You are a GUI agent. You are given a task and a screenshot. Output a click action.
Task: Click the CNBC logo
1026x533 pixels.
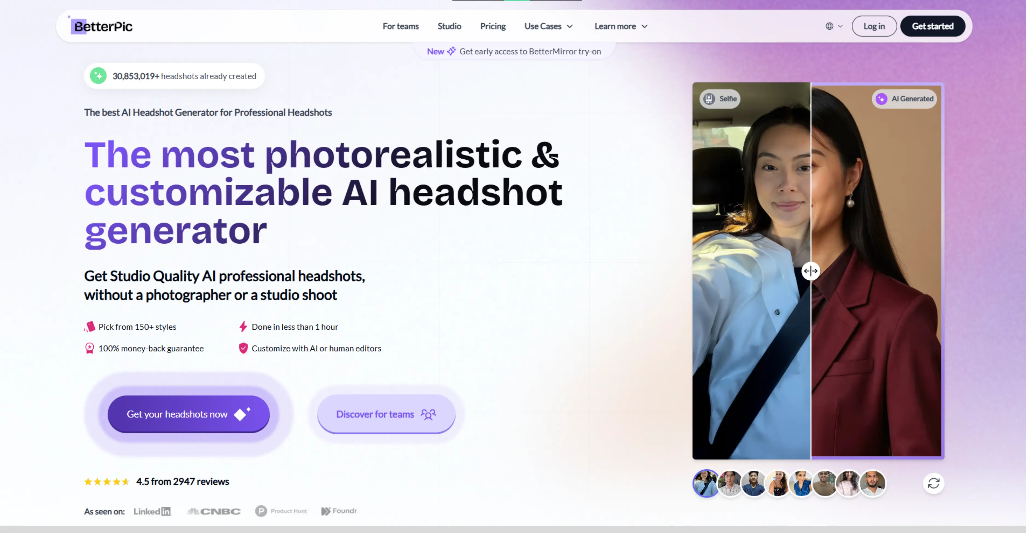coord(214,511)
